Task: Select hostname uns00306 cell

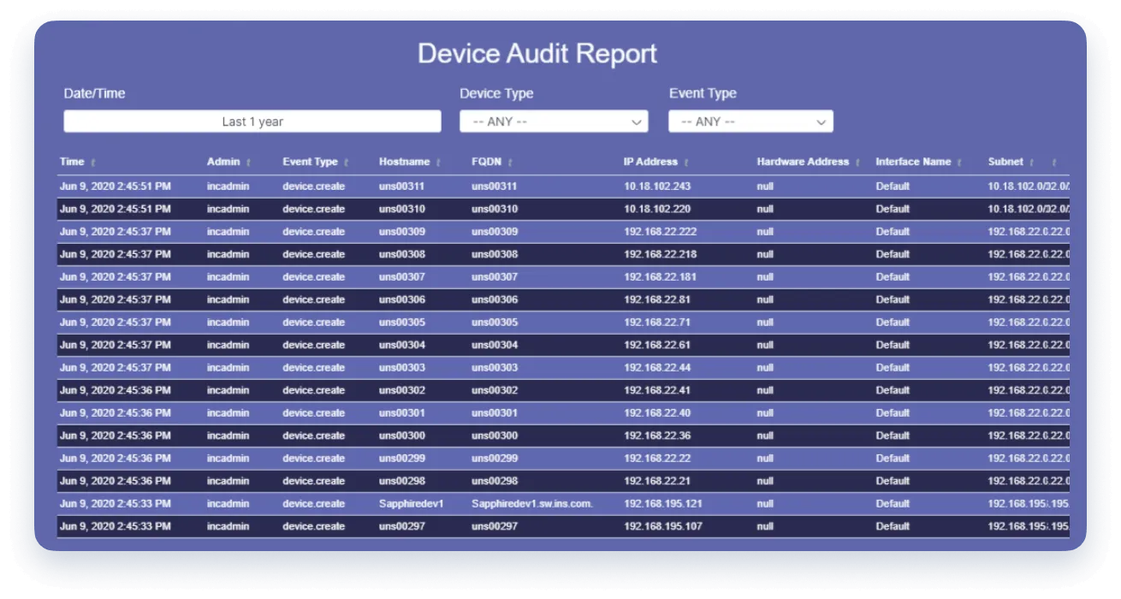Action: coord(402,299)
